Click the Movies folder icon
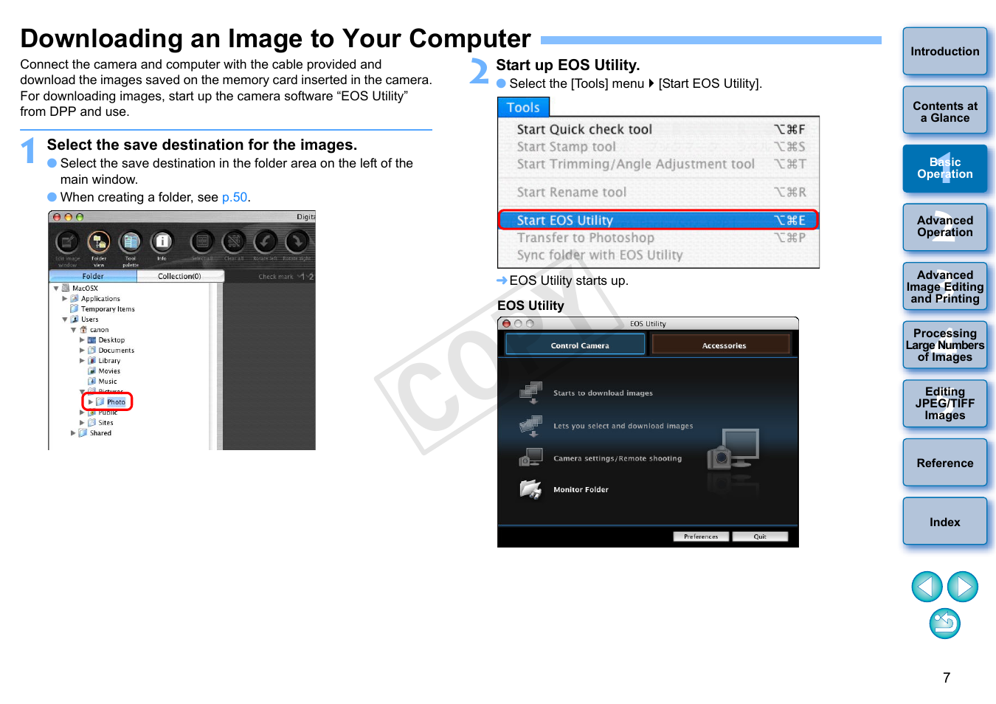Image resolution: width=996 pixels, height=704 pixels. 92,371
